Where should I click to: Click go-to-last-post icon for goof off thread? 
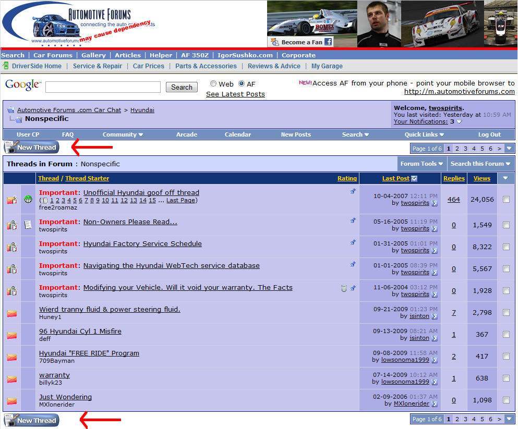click(435, 203)
